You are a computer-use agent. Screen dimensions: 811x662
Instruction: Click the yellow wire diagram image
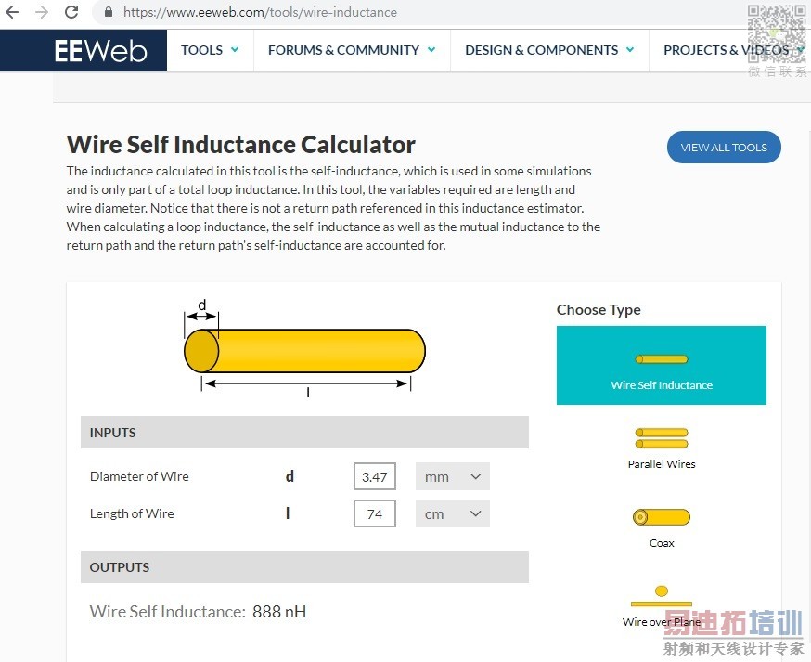pyautogui.click(x=305, y=349)
